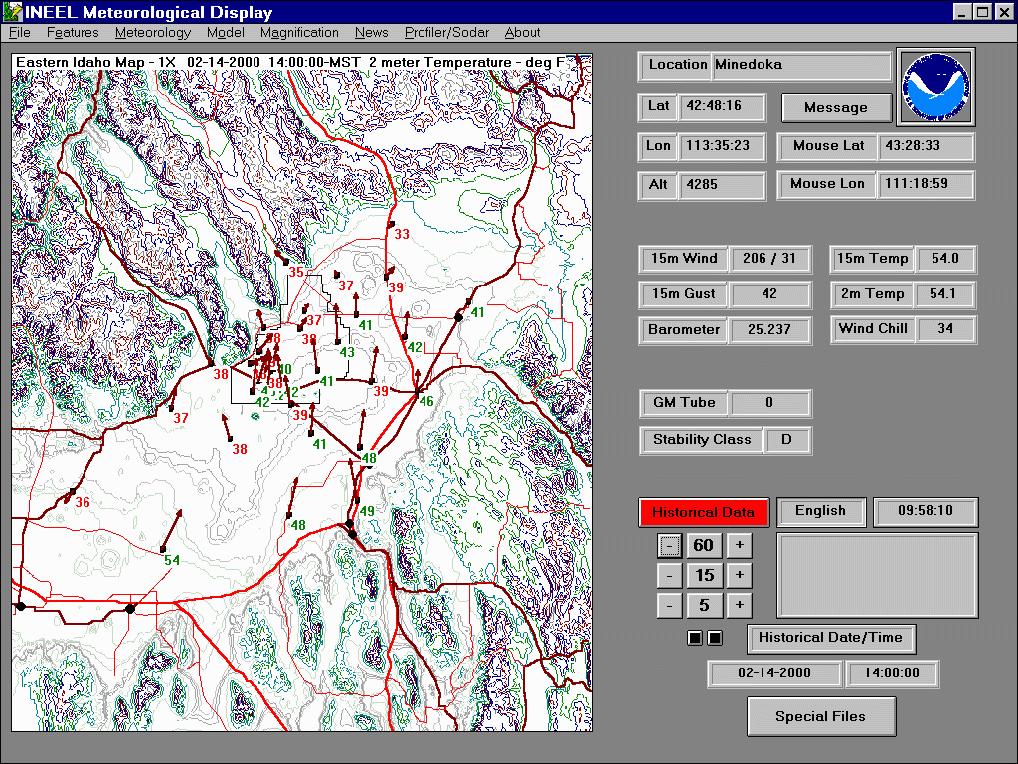Viewport: 1018px width, 764px height.
Task: Click the empty message text box
Action: (878, 576)
